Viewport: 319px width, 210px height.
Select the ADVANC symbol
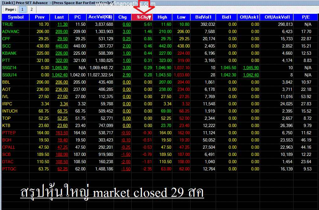[x=11, y=31]
